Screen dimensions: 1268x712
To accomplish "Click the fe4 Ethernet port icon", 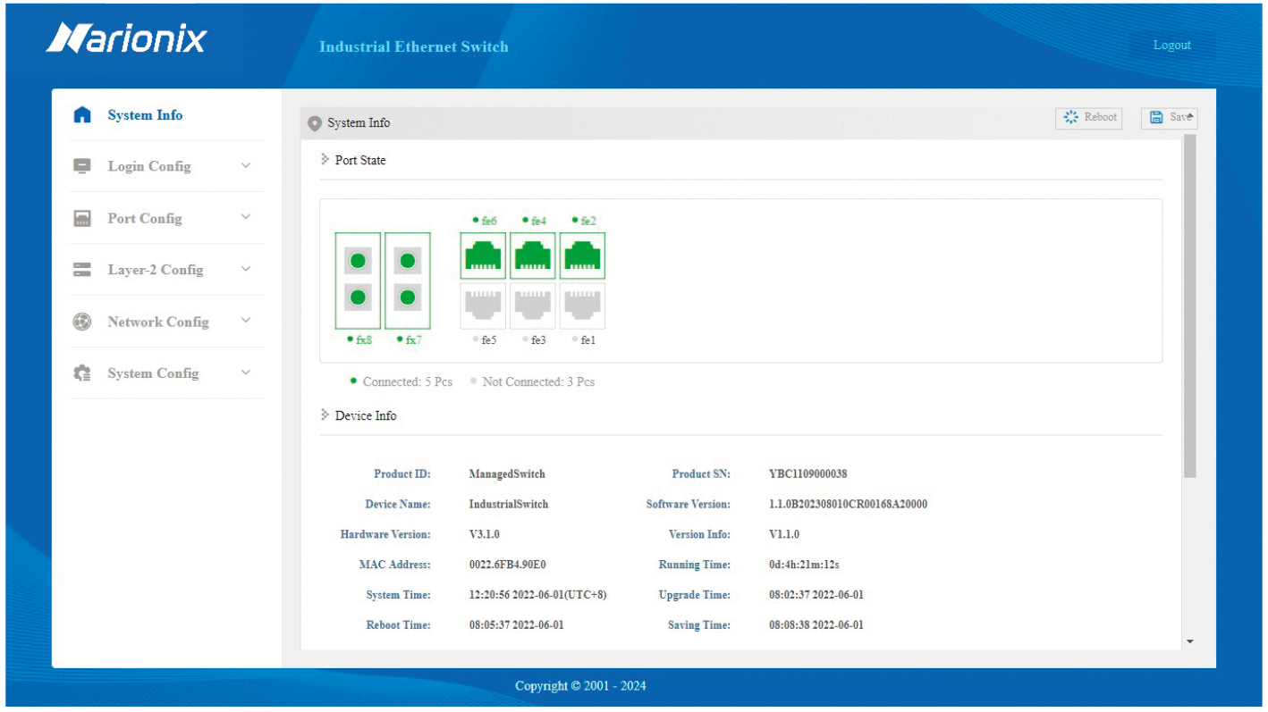I will click(533, 256).
